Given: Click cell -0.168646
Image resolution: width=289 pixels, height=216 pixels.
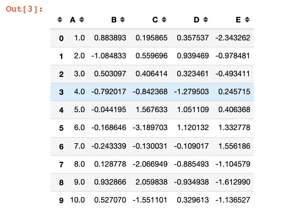Looking at the screenshot, I should coord(109,128).
